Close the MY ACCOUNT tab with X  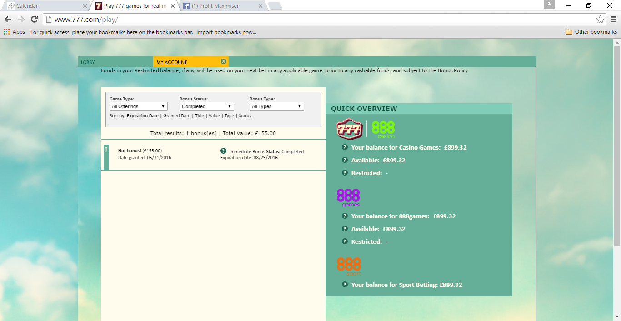coord(224,61)
